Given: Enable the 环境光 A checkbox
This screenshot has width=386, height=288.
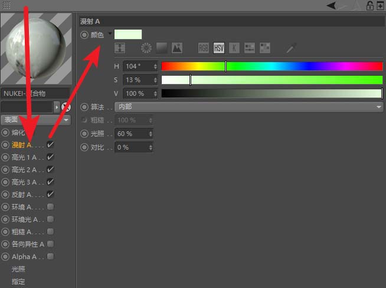Looking at the screenshot, I should (51, 219).
